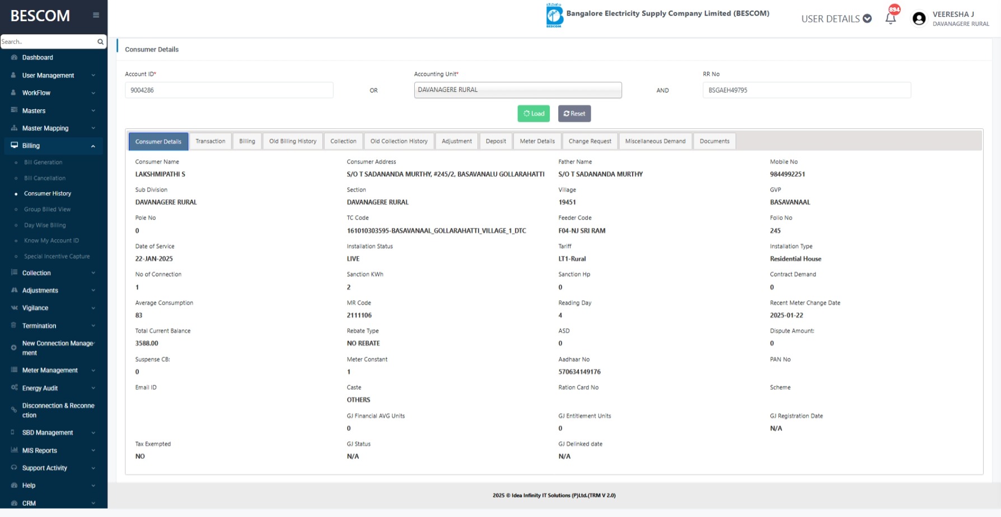Image resolution: width=1001 pixels, height=517 pixels.
Task: Click the green Load button
Action: click(534, 114)
